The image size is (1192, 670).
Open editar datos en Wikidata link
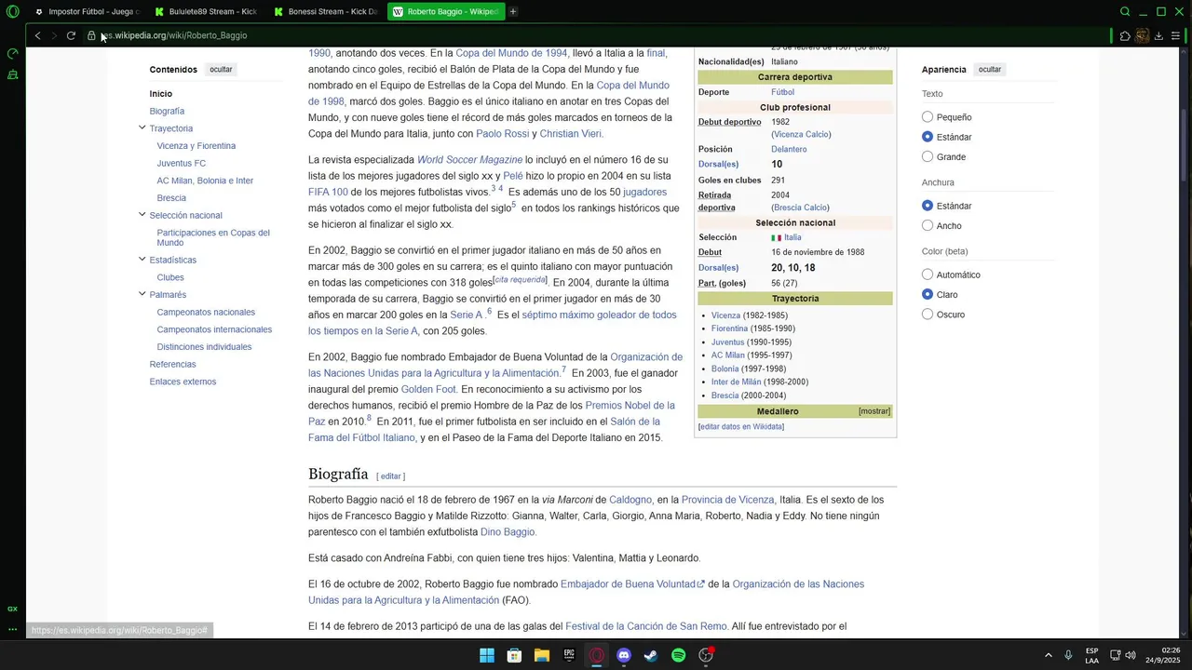pos(741,427)
